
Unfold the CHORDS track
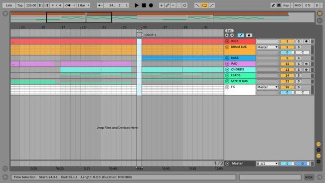pos(227,70)
